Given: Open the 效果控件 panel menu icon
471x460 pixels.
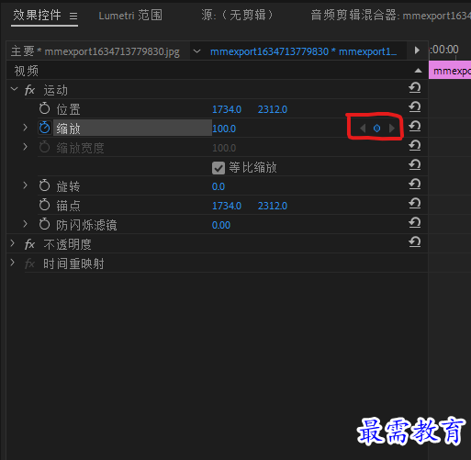Looking at the screenshot, I should (73, 16).
